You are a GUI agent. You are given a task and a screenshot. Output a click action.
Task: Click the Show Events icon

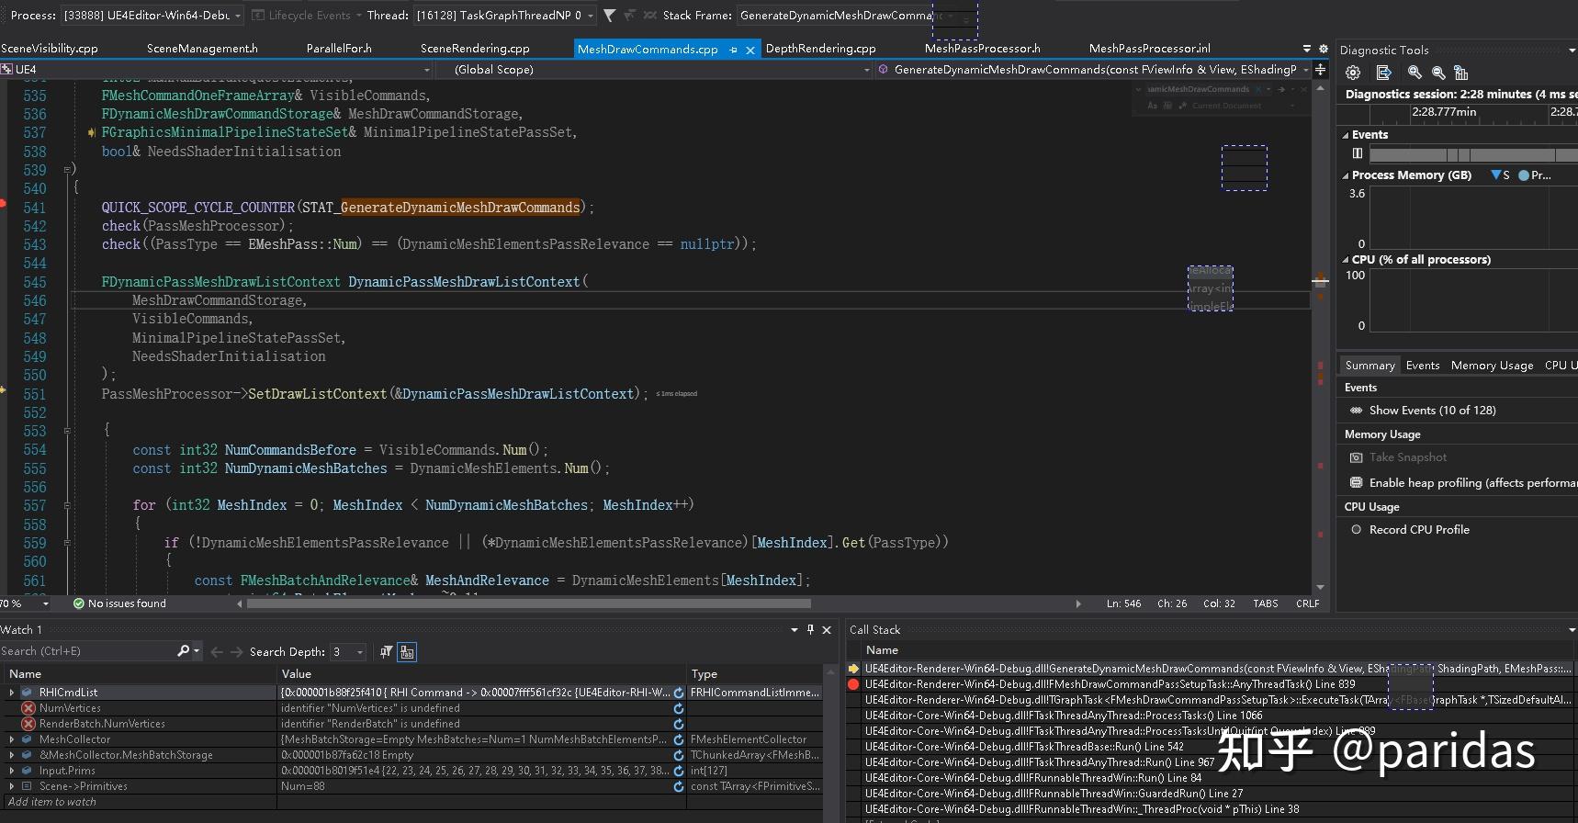pyautogui.click(x=1356, y=411)
